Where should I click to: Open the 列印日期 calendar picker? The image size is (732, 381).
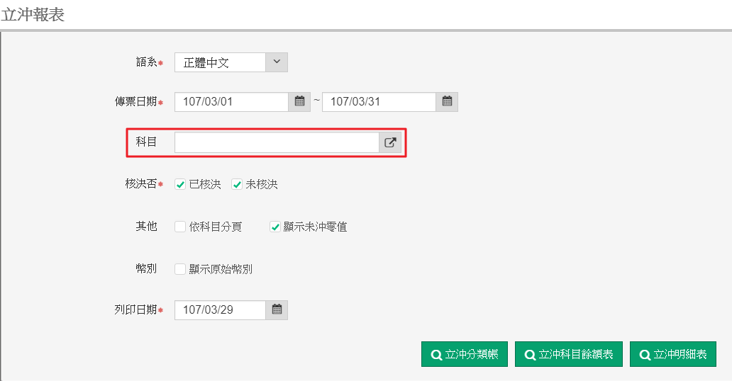pos(277,309)
